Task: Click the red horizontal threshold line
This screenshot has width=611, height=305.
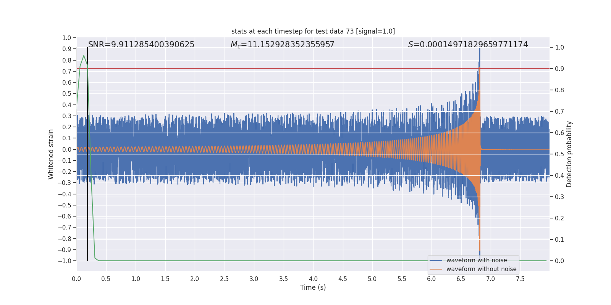Action: tap(313, 69)
